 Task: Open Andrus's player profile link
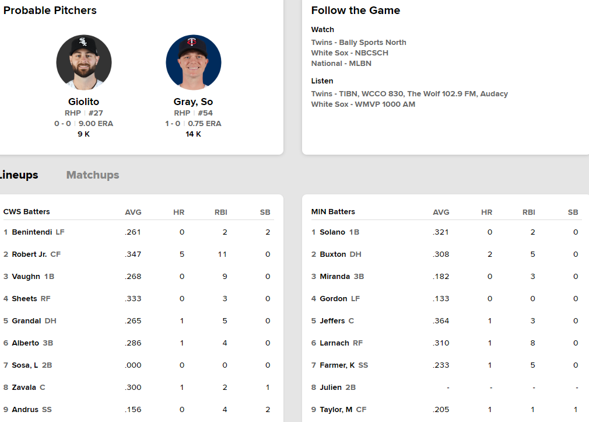25,410
